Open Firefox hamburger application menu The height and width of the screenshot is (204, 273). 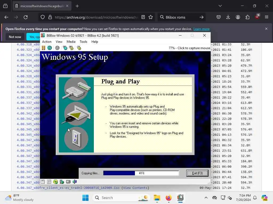267,17
